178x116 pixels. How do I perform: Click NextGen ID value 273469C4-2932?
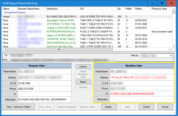tap(133, 94)
